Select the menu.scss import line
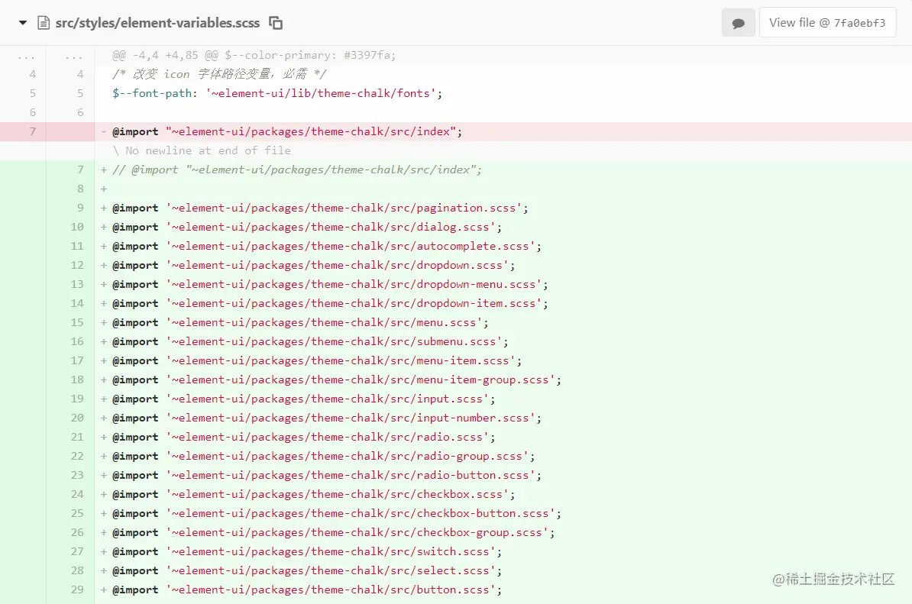912x604 pixels. point(300,322)
